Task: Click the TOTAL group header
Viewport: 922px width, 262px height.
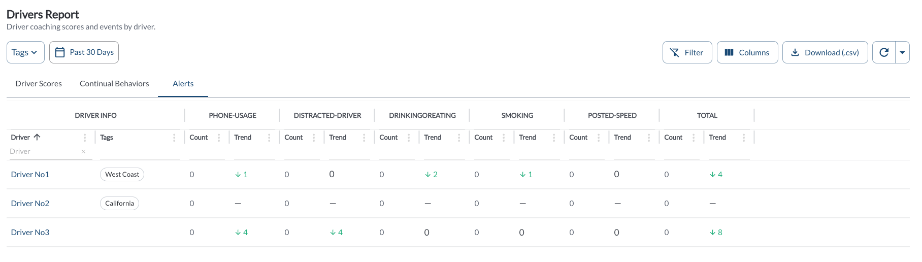Action: [707, 116]
